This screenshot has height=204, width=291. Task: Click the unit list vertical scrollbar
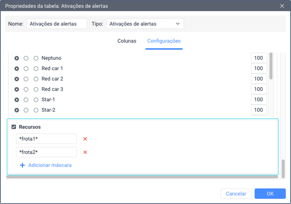(271, 66)
